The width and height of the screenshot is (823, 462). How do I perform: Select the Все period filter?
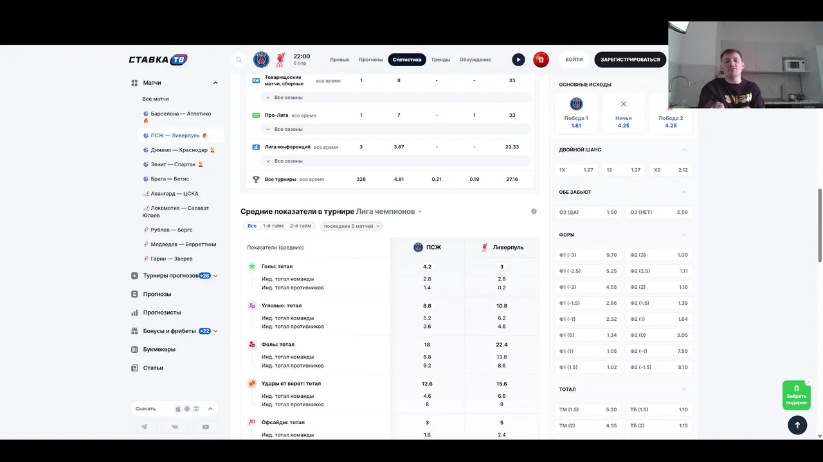[252, 226]
